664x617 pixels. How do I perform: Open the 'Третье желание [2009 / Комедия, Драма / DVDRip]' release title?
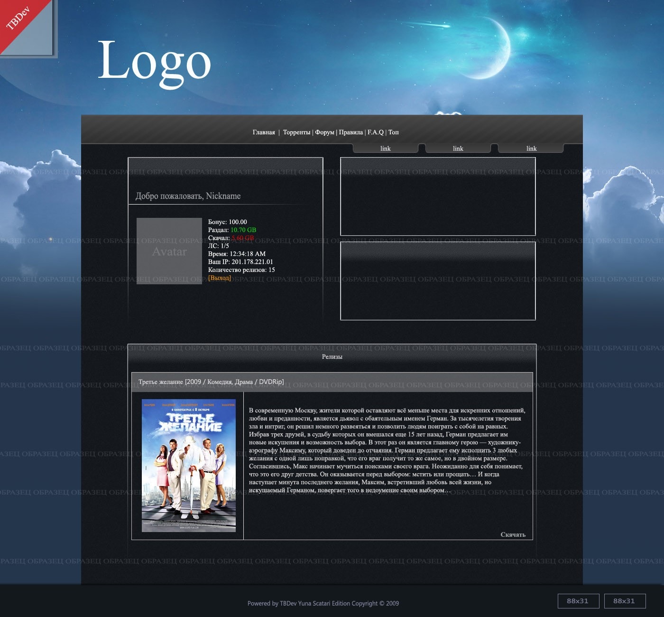pyautogui.click(x=211, y=382)
